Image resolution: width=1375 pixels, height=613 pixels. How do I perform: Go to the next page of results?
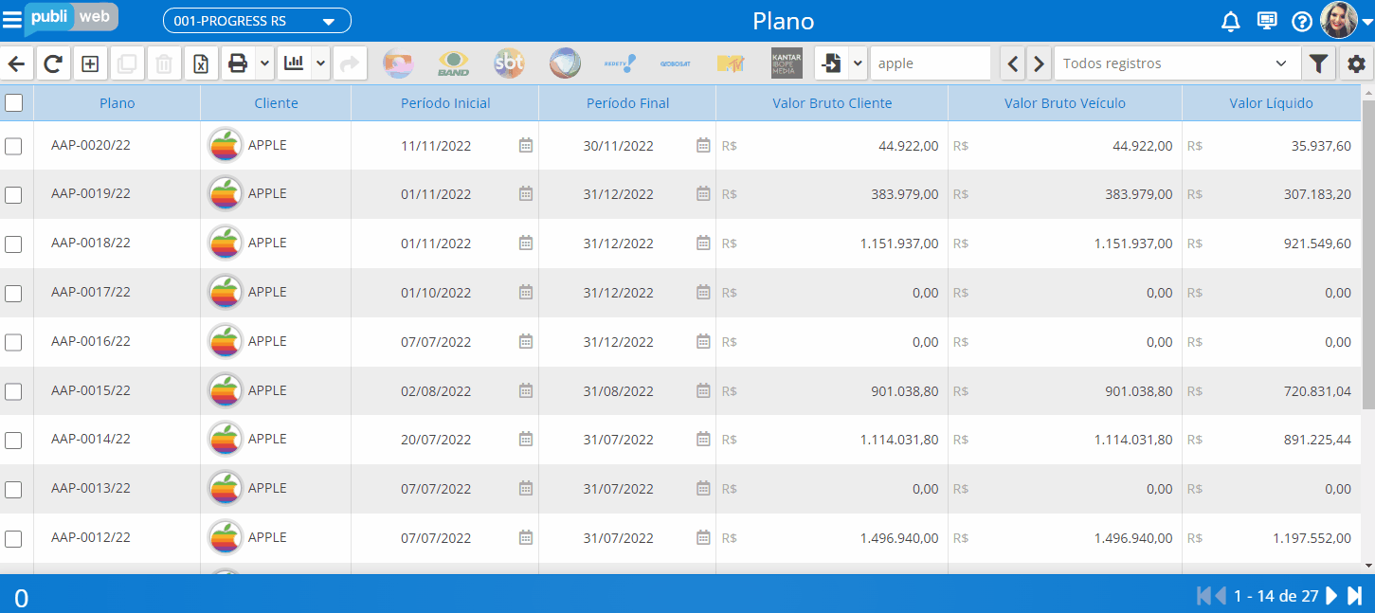click(x=1331, y=596)
